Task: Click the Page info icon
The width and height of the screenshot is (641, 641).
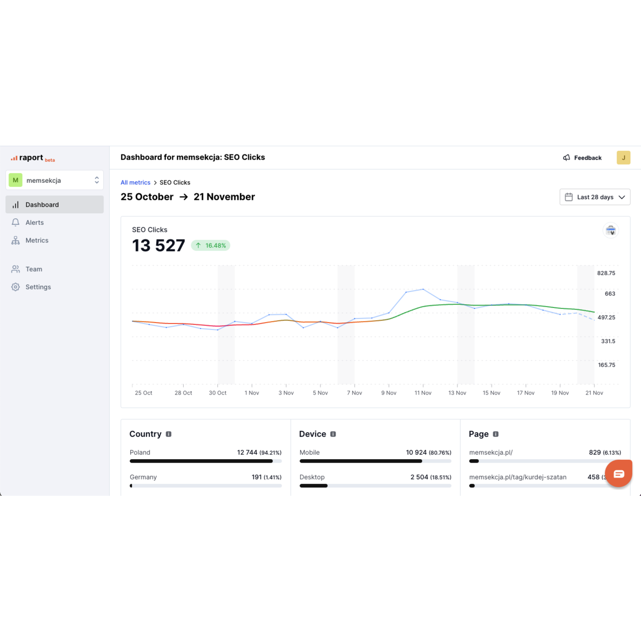Action: point(496,434)
